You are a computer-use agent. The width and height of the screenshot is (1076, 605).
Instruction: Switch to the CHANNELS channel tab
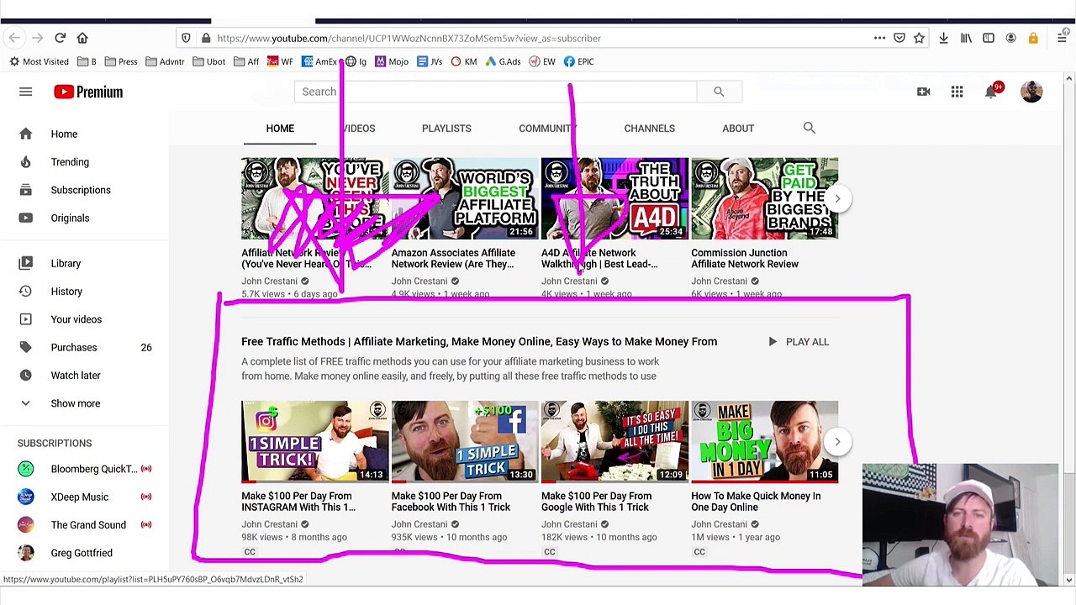click(x=649, y=129)
